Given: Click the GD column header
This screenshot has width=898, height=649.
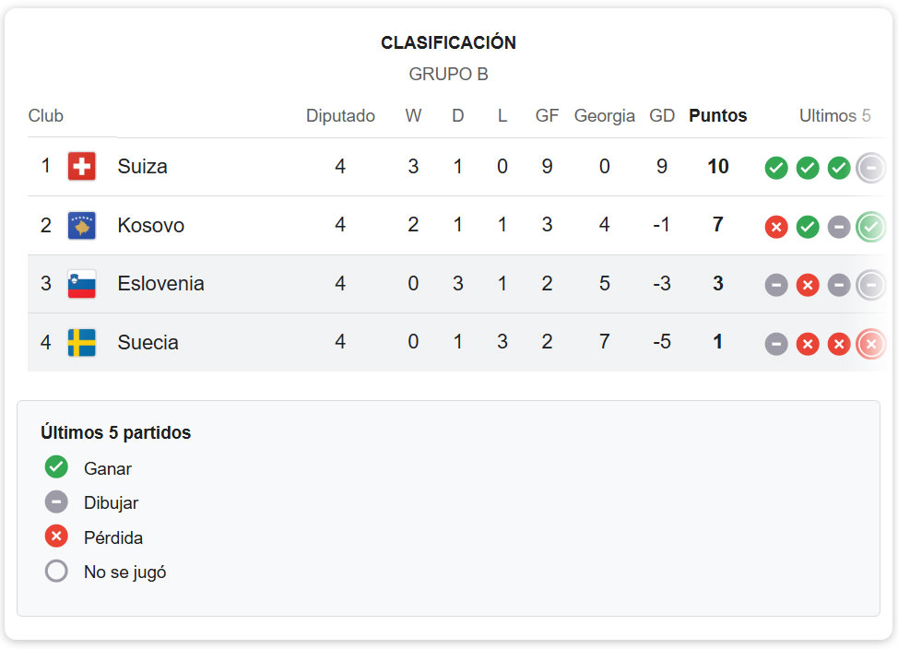Looking at the screenshot, I should click(x=662, y=116).
